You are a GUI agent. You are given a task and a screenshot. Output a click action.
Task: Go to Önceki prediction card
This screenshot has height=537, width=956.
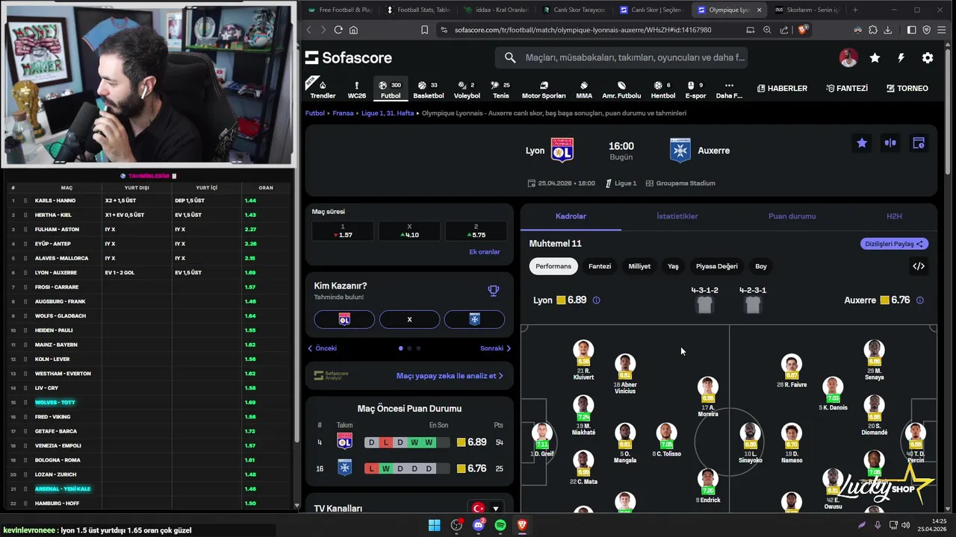[x=323, y=348]
